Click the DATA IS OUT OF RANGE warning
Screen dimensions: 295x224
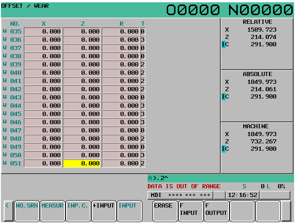point(184,186)
